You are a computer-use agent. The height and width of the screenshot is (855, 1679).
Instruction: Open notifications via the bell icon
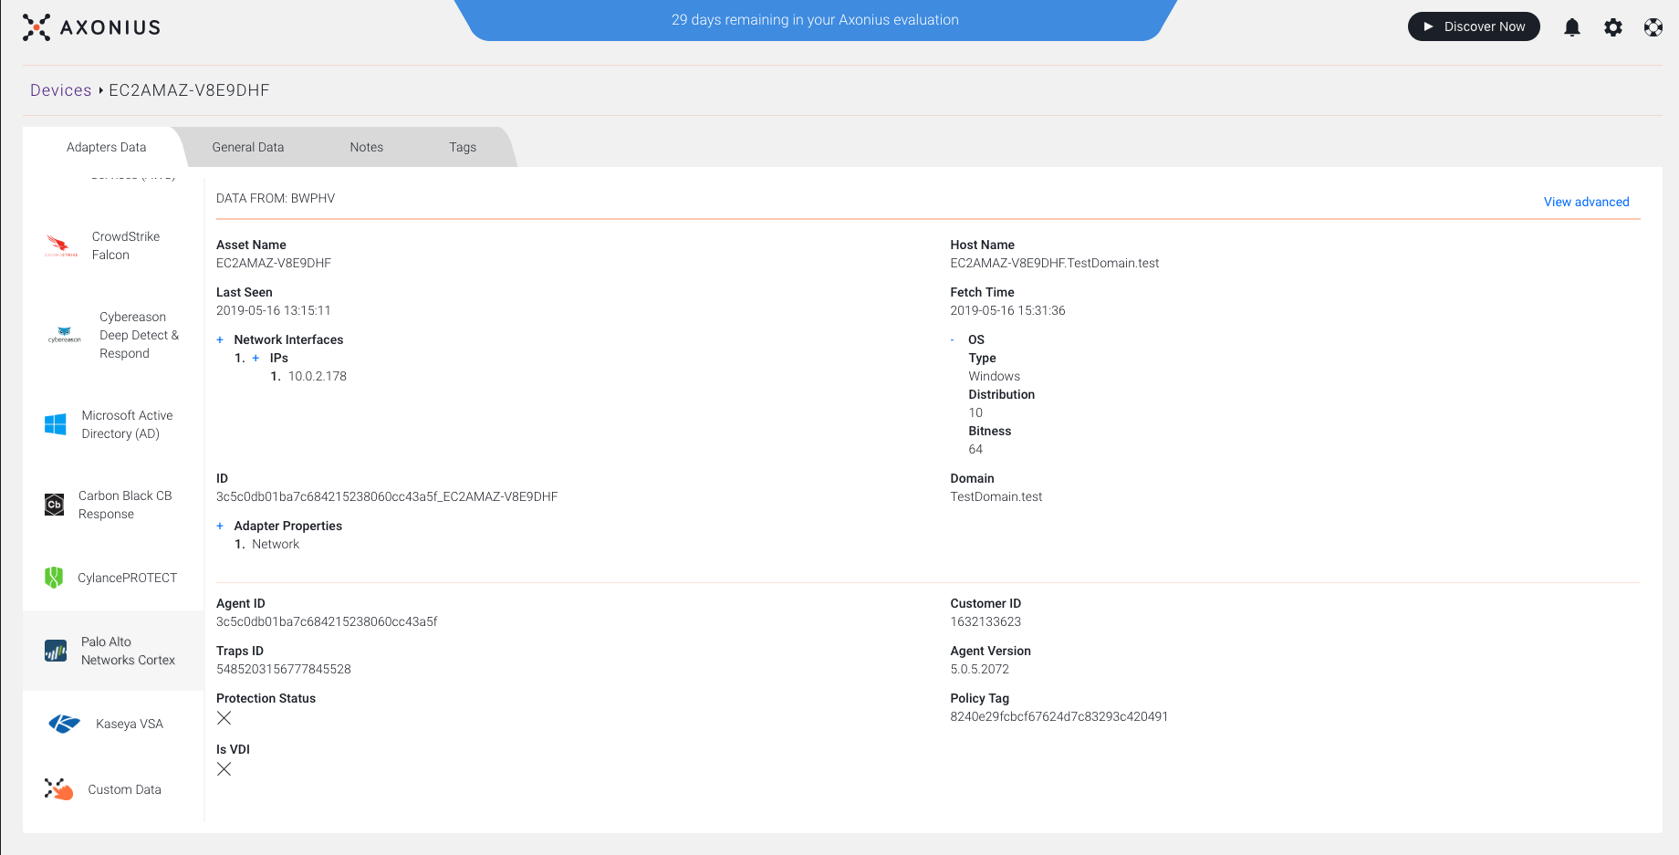pyautogui.click(x=1572, y=27)
